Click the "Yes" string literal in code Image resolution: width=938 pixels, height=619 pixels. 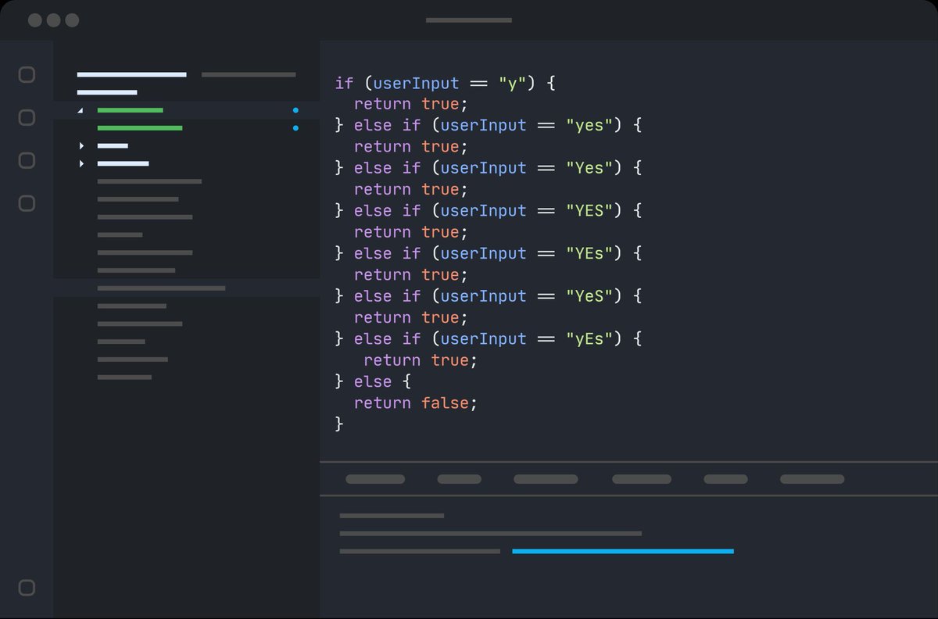coord(590,168)
